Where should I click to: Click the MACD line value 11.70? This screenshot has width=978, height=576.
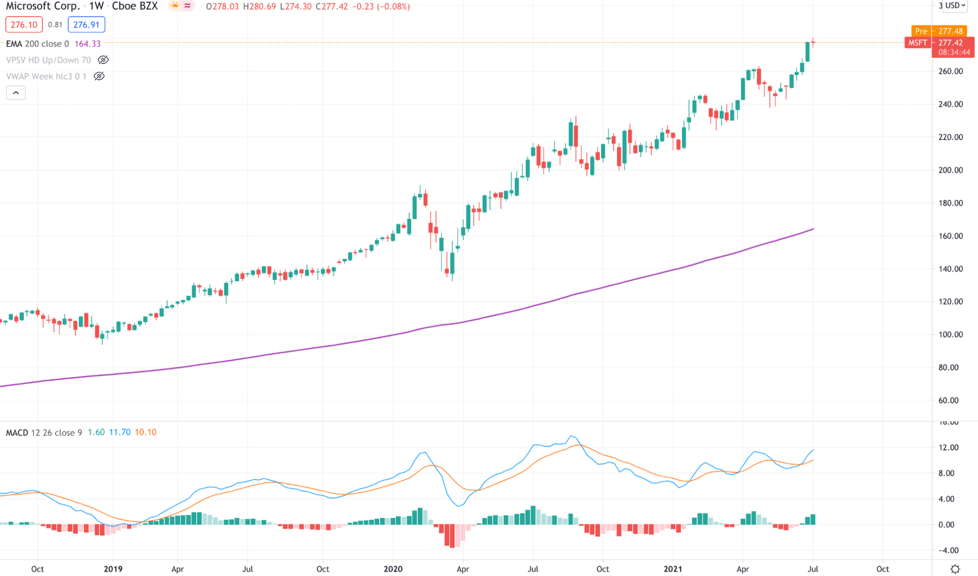point(120,432)
